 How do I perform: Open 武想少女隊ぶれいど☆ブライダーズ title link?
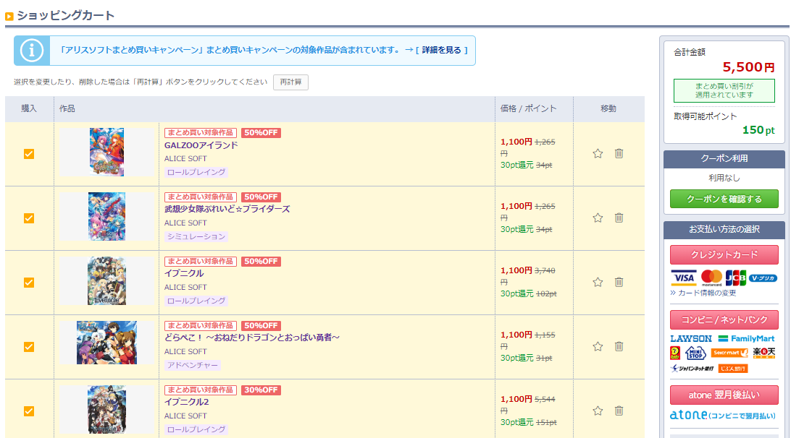pos(227,209)
